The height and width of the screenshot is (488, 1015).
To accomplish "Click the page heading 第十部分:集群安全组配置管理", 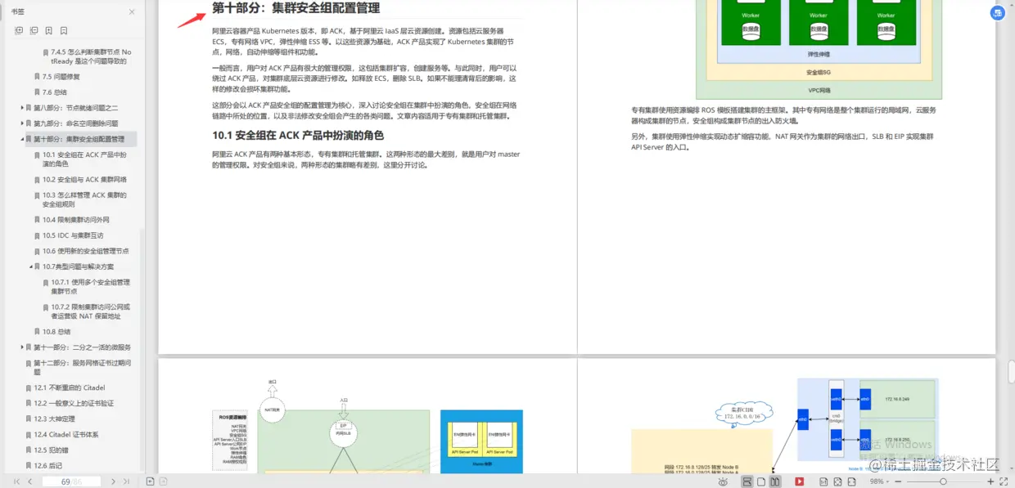I will [295, 8].
